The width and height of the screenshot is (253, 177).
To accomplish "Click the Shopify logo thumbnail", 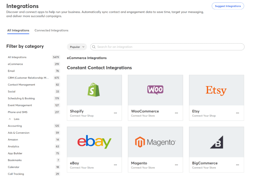I will (94, 90).
